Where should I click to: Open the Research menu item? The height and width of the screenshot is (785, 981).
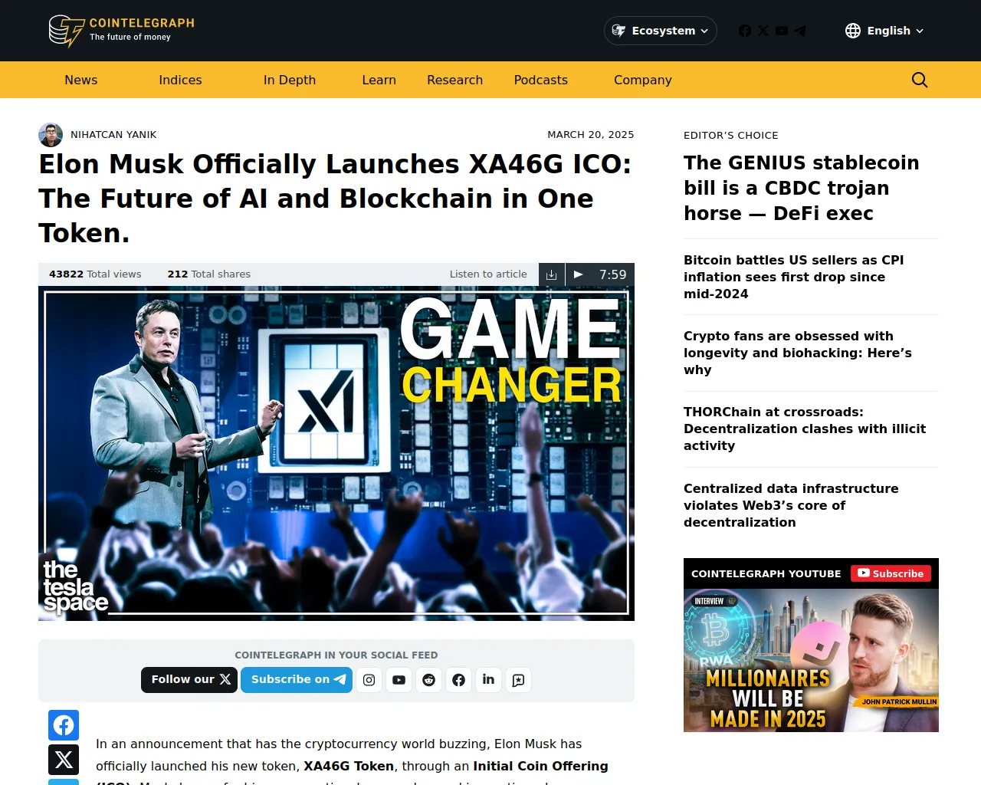(455, 80)
